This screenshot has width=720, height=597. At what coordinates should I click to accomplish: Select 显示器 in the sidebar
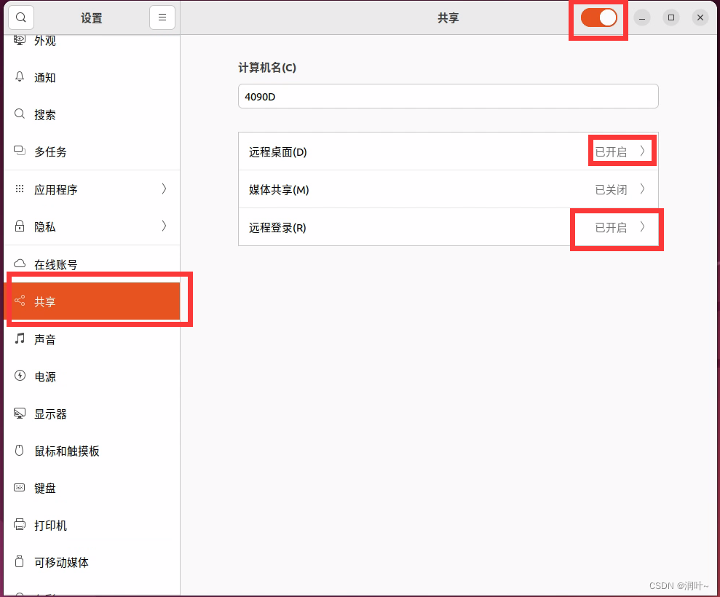(x=51, y=414)
